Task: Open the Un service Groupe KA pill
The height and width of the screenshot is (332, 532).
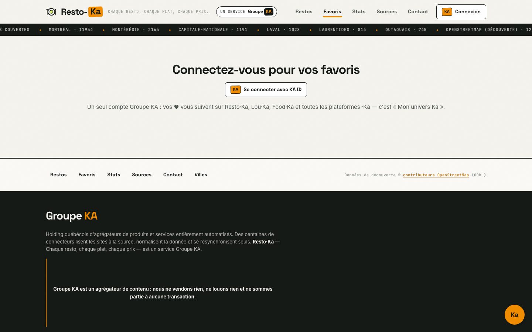Action: coord(246,12)
